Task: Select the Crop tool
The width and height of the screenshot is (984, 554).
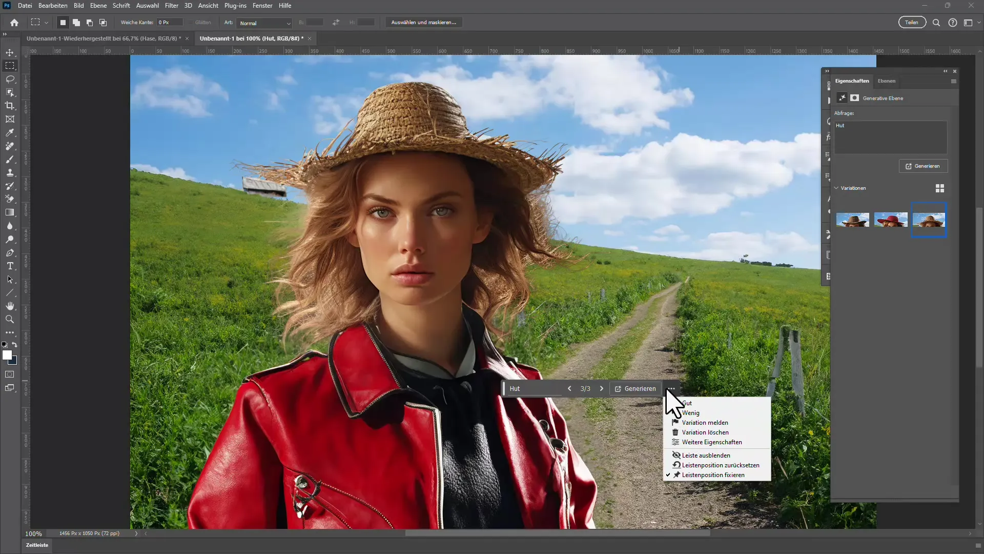Action: 10,106
